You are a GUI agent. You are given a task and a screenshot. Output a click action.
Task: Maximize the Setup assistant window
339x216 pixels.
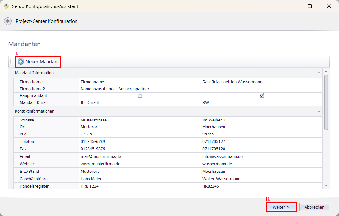309,6
